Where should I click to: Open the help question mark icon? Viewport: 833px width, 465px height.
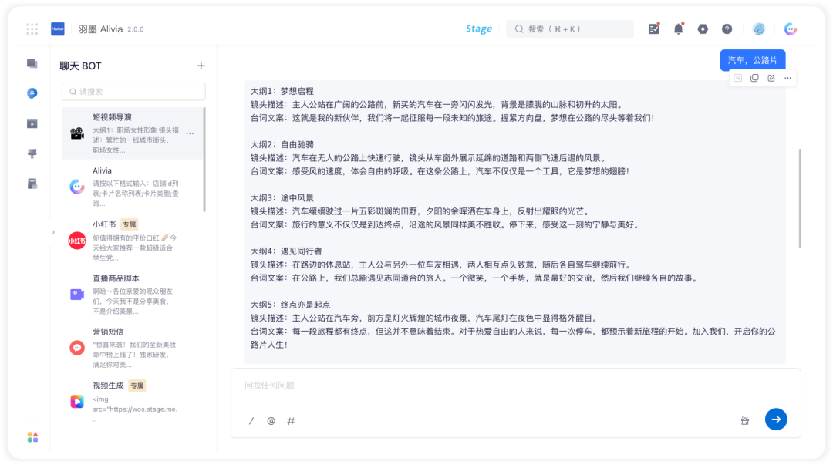coord(727,29)
